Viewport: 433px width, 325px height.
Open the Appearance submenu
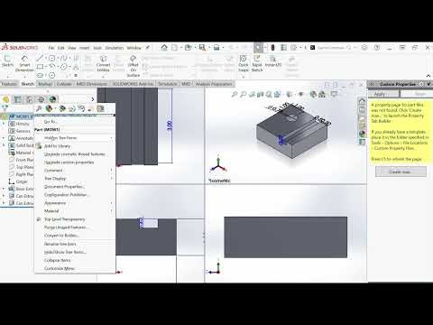coord(75,203)
